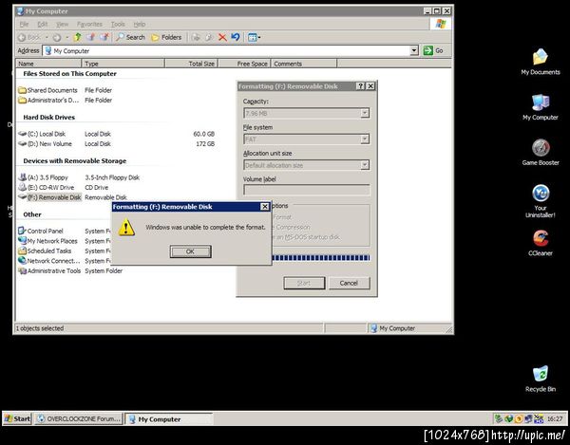Click the Game Booster desktop icon

pyautogui.click(x=541, y=153)
